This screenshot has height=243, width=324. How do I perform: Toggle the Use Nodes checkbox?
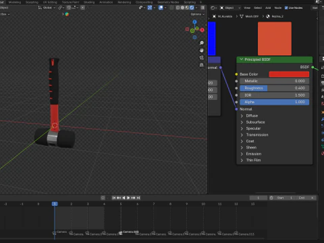pyautogui.click(x=286, y=8)
